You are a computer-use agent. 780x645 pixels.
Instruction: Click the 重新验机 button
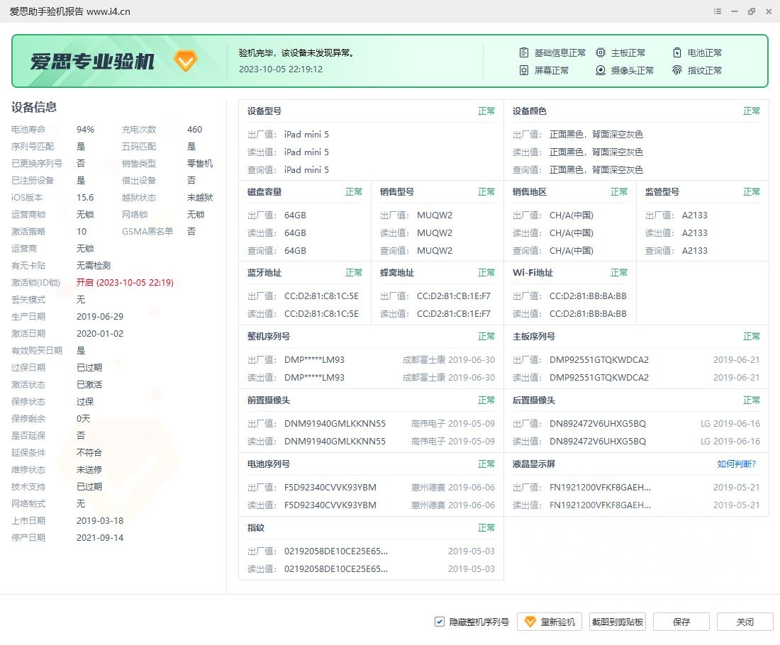[x=550, y=622]
